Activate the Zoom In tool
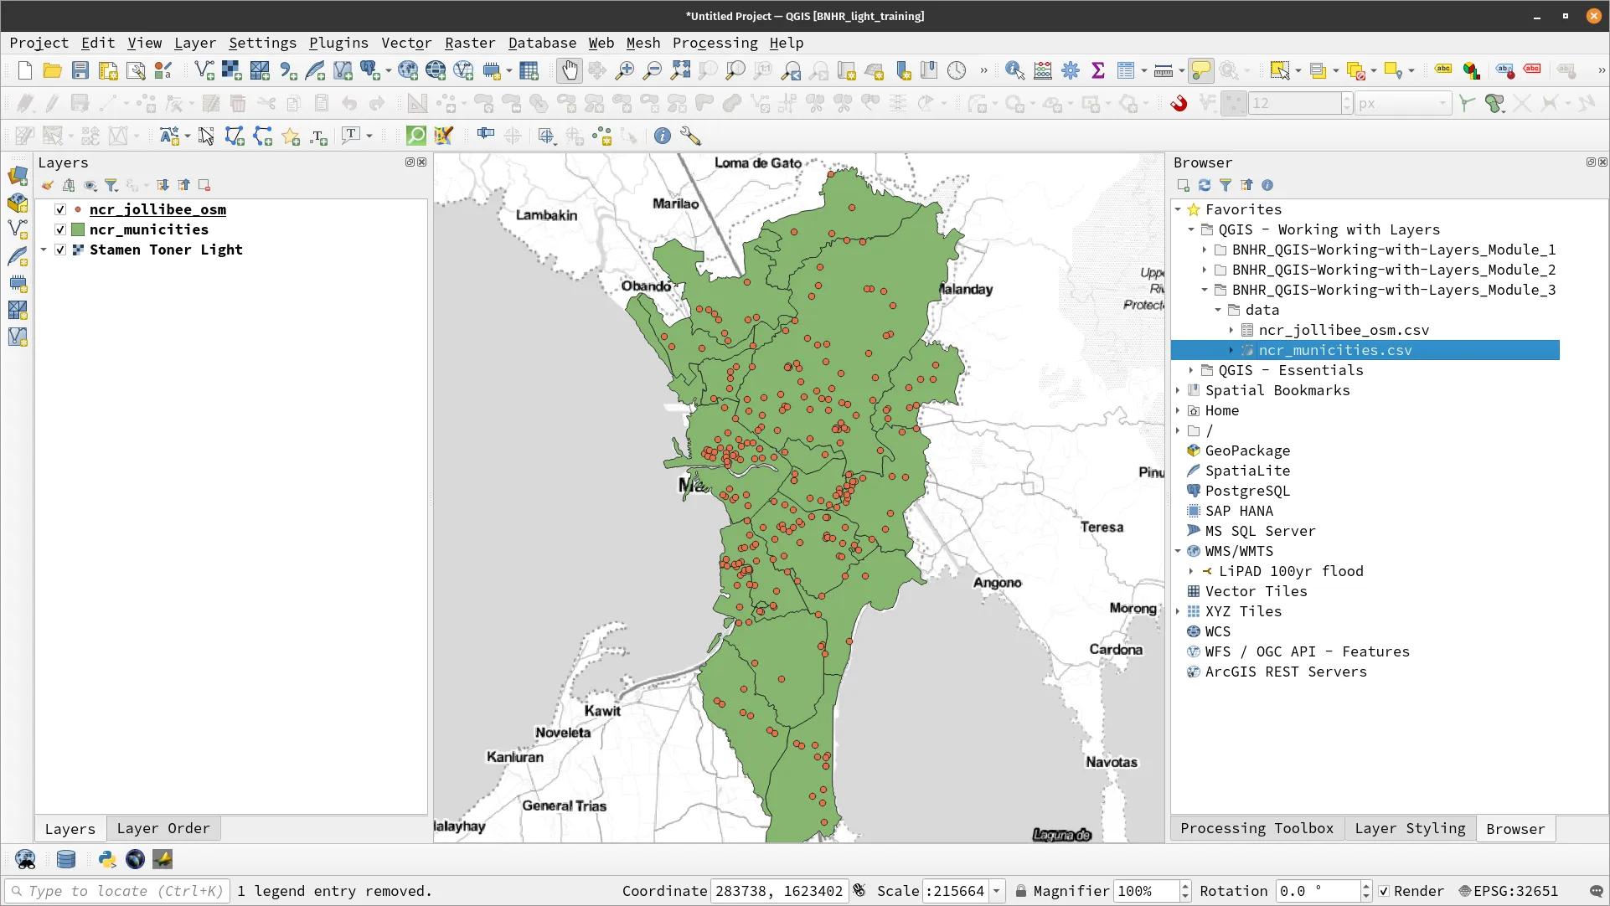This screenshot has height=906, width=1610. click(624, 70)
